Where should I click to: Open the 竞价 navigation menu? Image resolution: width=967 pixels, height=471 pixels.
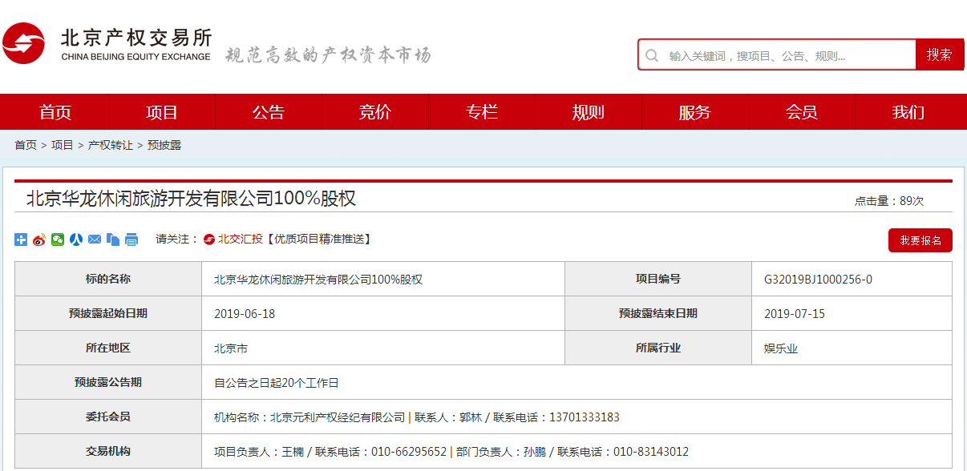tap(375, 112)
